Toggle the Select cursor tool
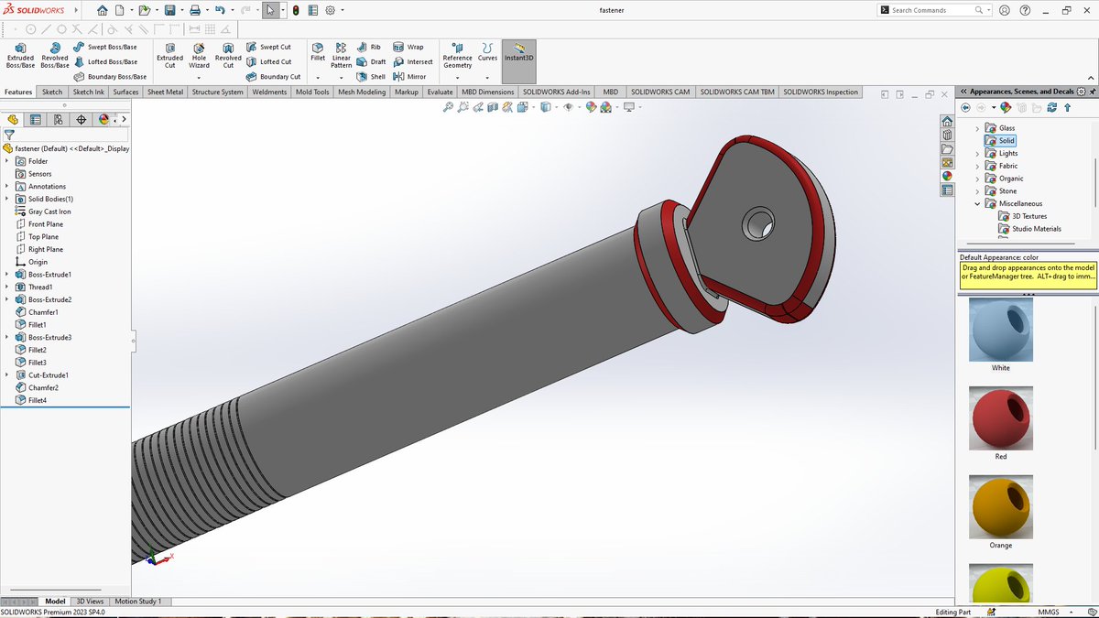Viewport: 1099px width, 618px height. click(270, 10)
